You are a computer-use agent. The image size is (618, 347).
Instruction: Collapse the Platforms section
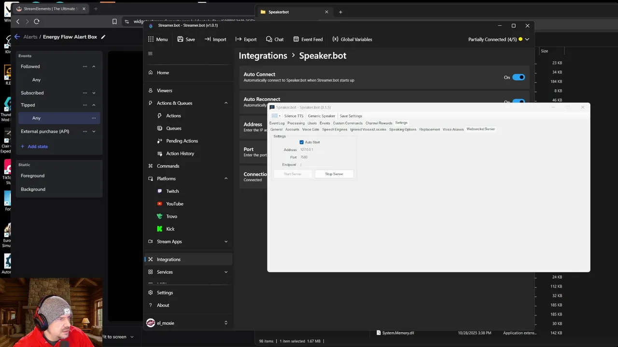pos(226,179)
